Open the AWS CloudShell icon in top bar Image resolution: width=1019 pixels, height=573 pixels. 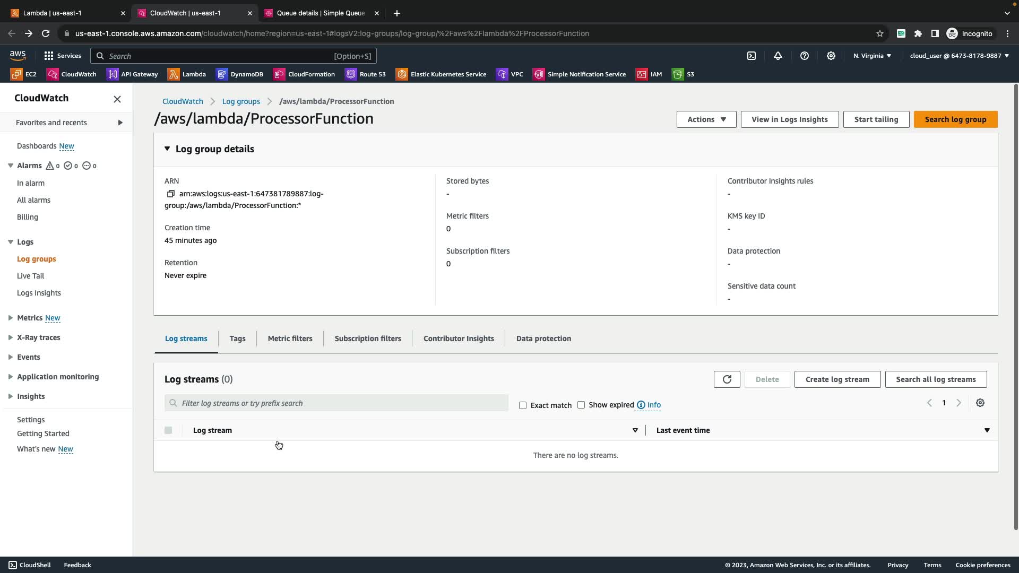(x=752, y=56)
